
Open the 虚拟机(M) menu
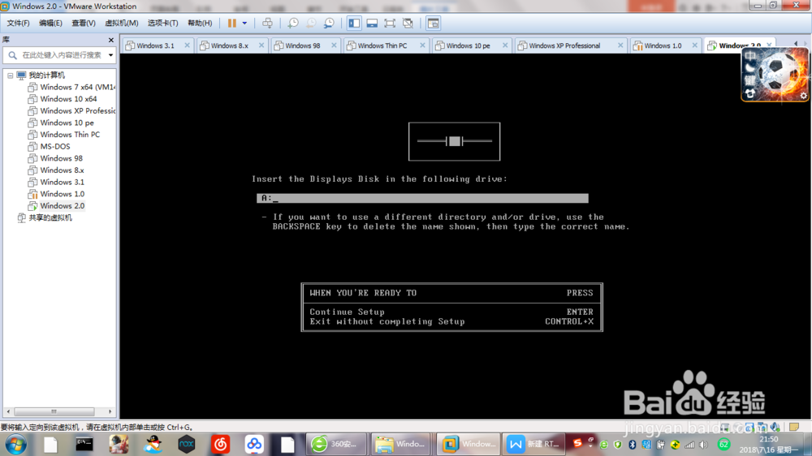click(121, 24)
